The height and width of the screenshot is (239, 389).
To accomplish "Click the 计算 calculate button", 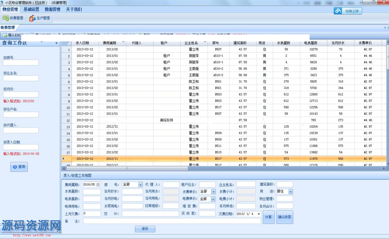I will pos(268,217).
